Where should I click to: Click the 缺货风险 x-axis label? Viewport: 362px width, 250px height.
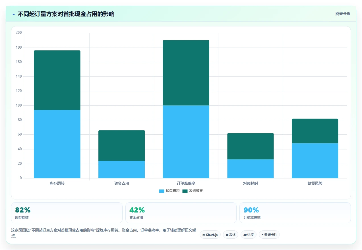coord(315,184)
